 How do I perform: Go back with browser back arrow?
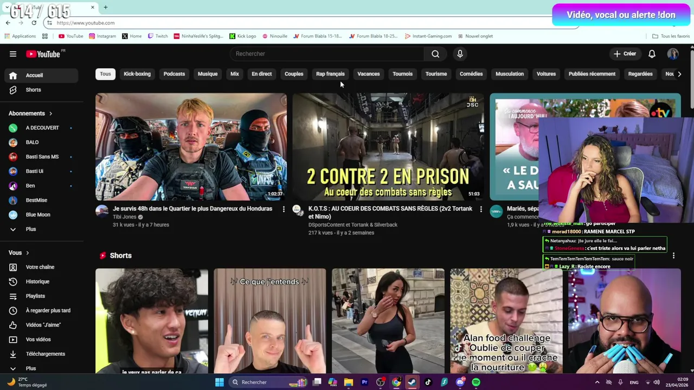pyautogui.click(x=8, y=23)
